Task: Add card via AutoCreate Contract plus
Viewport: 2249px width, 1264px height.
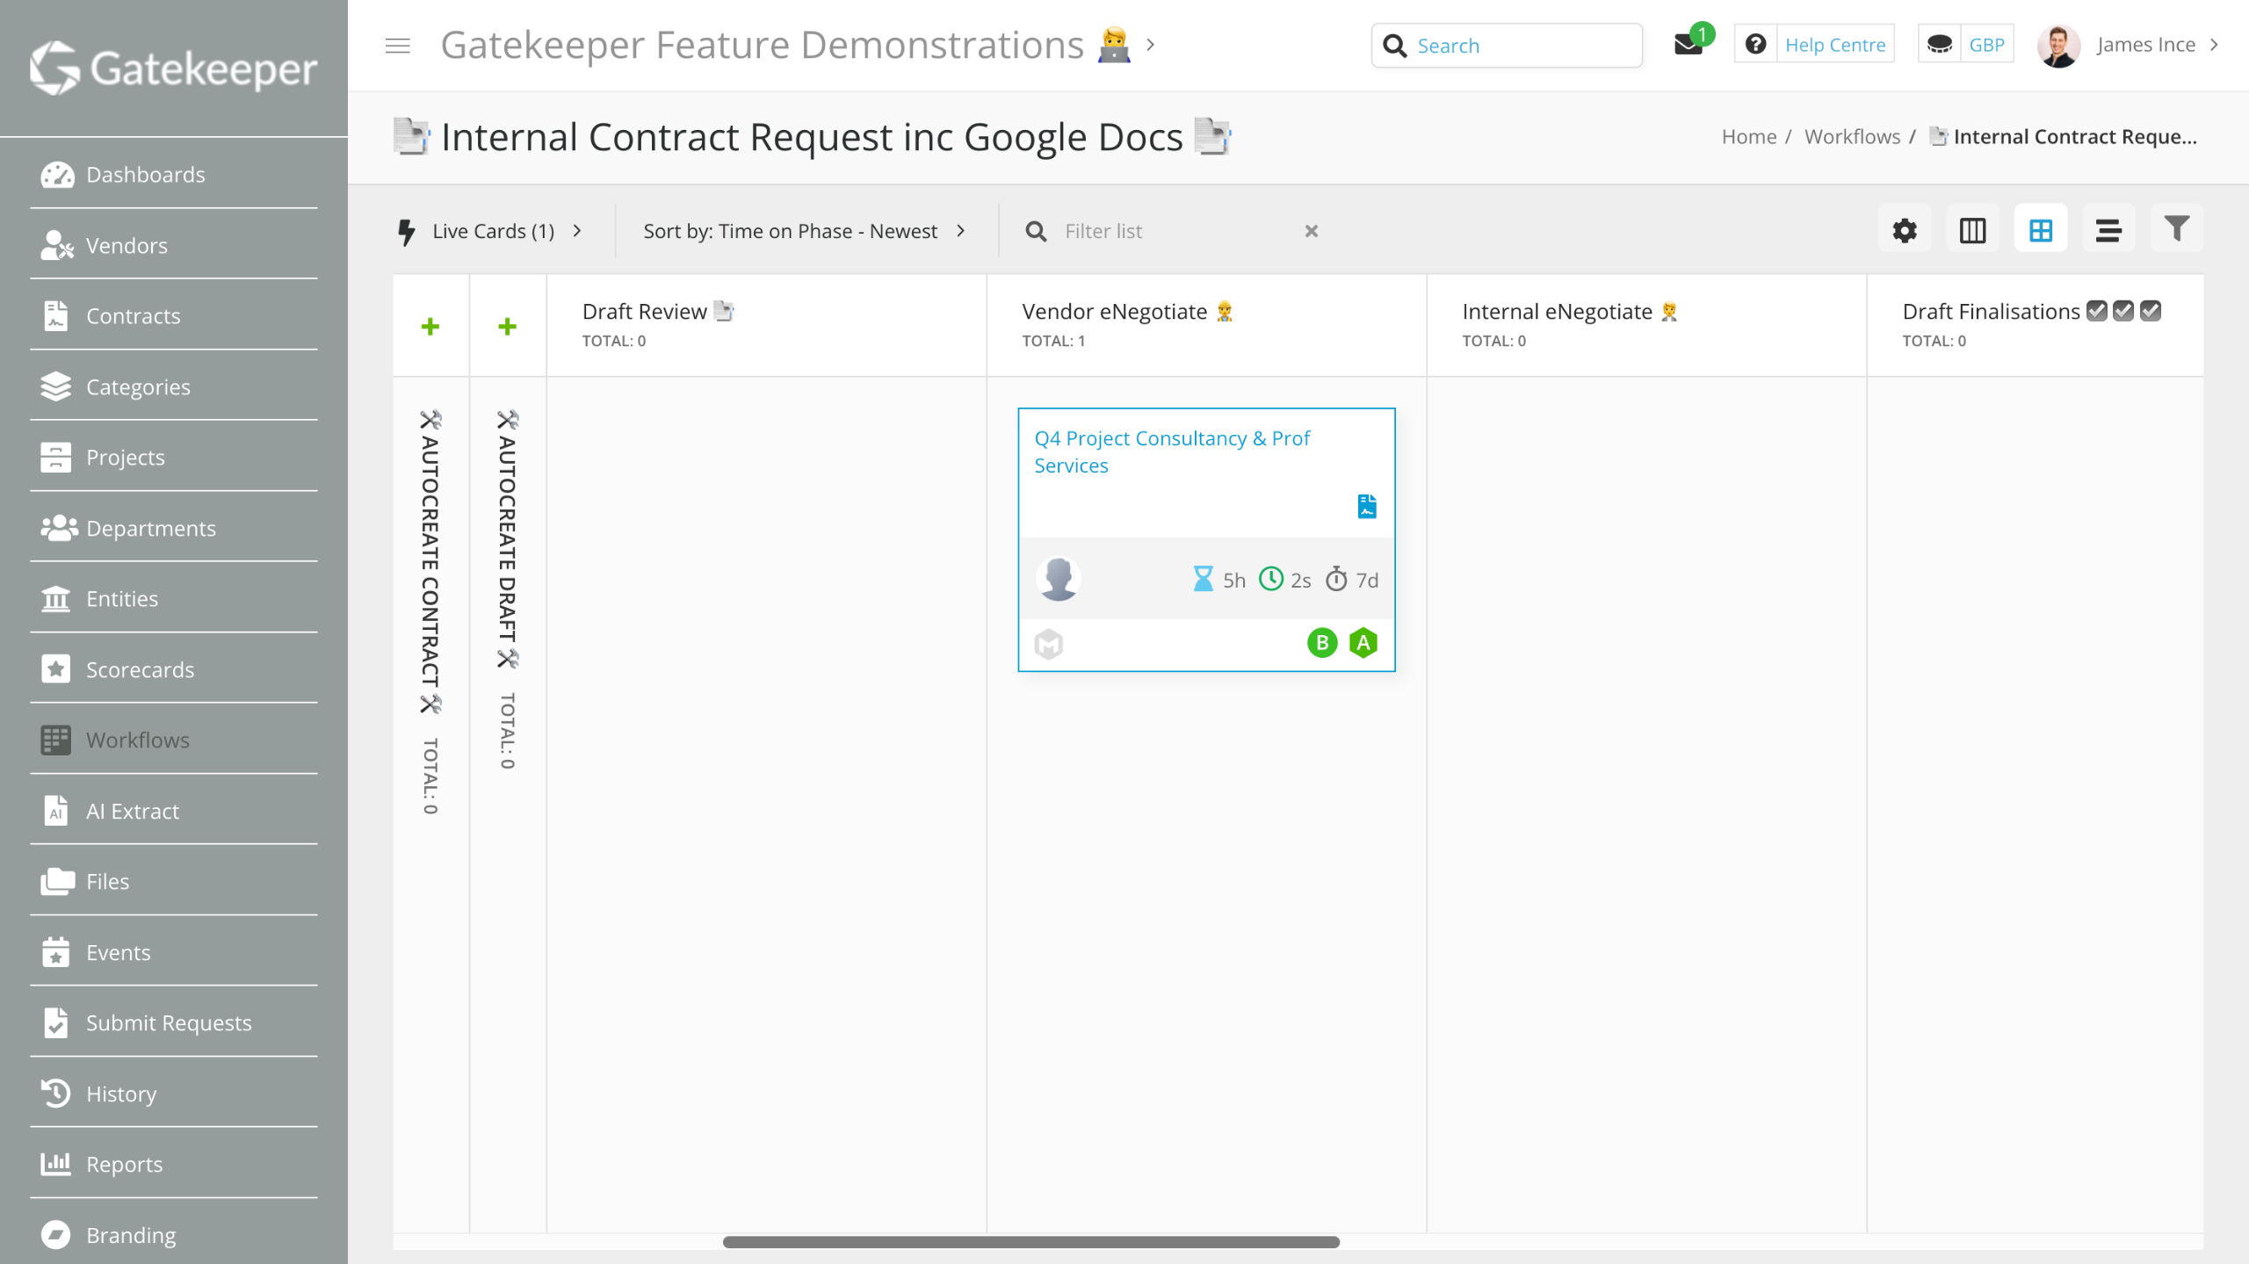Action: pyautogui.click(x=430, y=327)
